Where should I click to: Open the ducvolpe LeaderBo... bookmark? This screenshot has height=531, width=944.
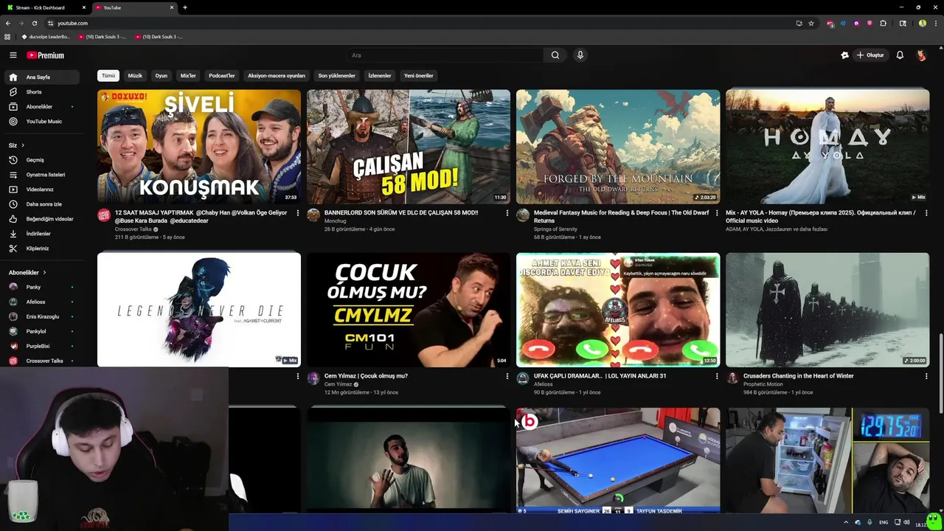(x=46, y=36)
